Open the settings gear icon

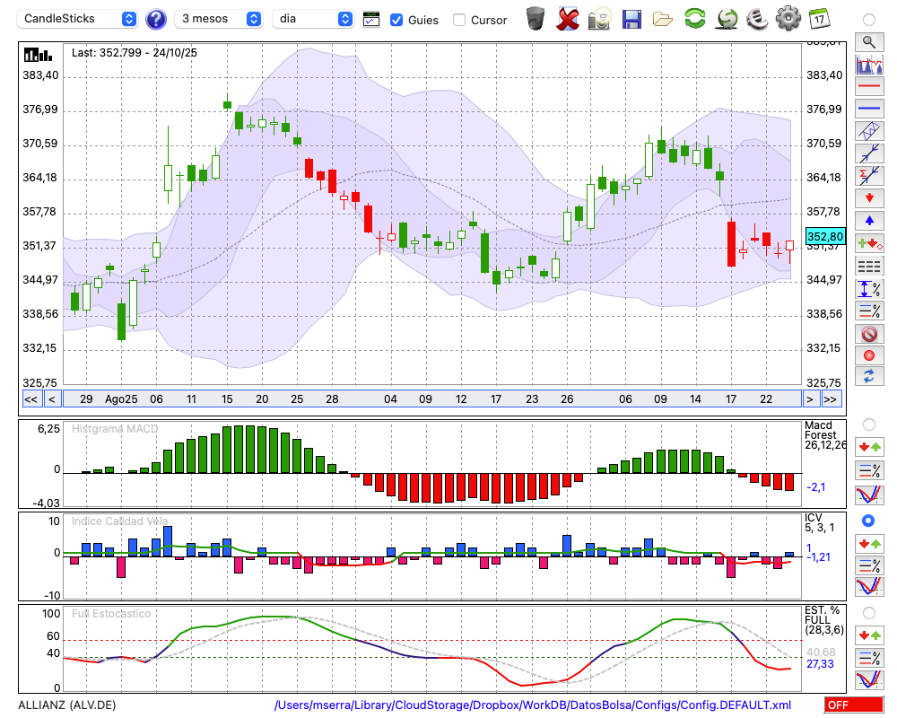point(788,18)
